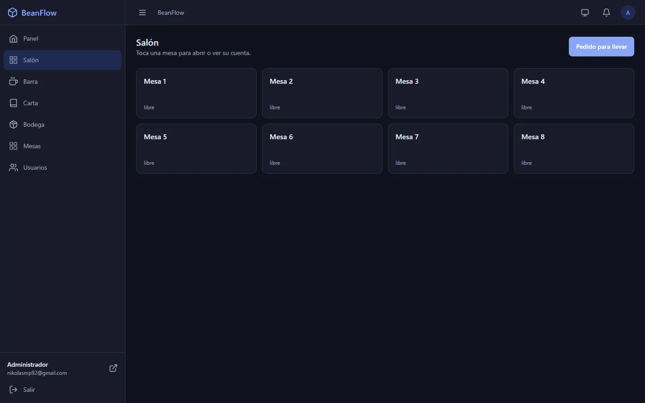645x403 pixels.
Task: Select Barra menu item label
Action: (x=30, y=81)
